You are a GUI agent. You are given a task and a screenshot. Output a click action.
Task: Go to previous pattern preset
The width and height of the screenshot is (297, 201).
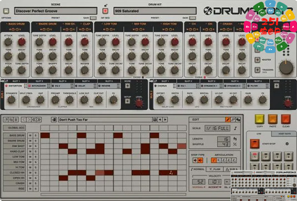point(160,120)
